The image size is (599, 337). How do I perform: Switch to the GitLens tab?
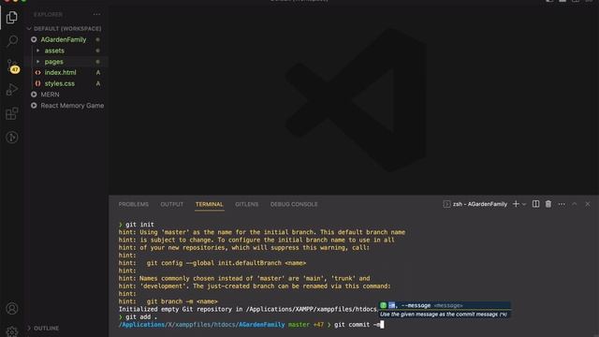click(x=247, y=204)
